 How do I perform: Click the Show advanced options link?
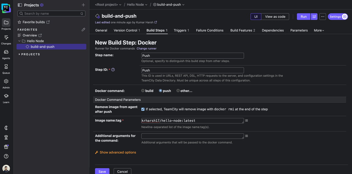(118, 152)
